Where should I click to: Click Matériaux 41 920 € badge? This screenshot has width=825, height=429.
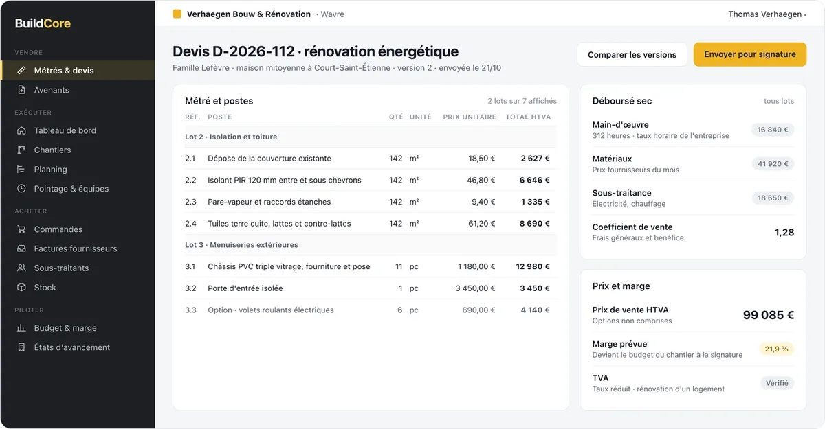[x=773, y=163]
